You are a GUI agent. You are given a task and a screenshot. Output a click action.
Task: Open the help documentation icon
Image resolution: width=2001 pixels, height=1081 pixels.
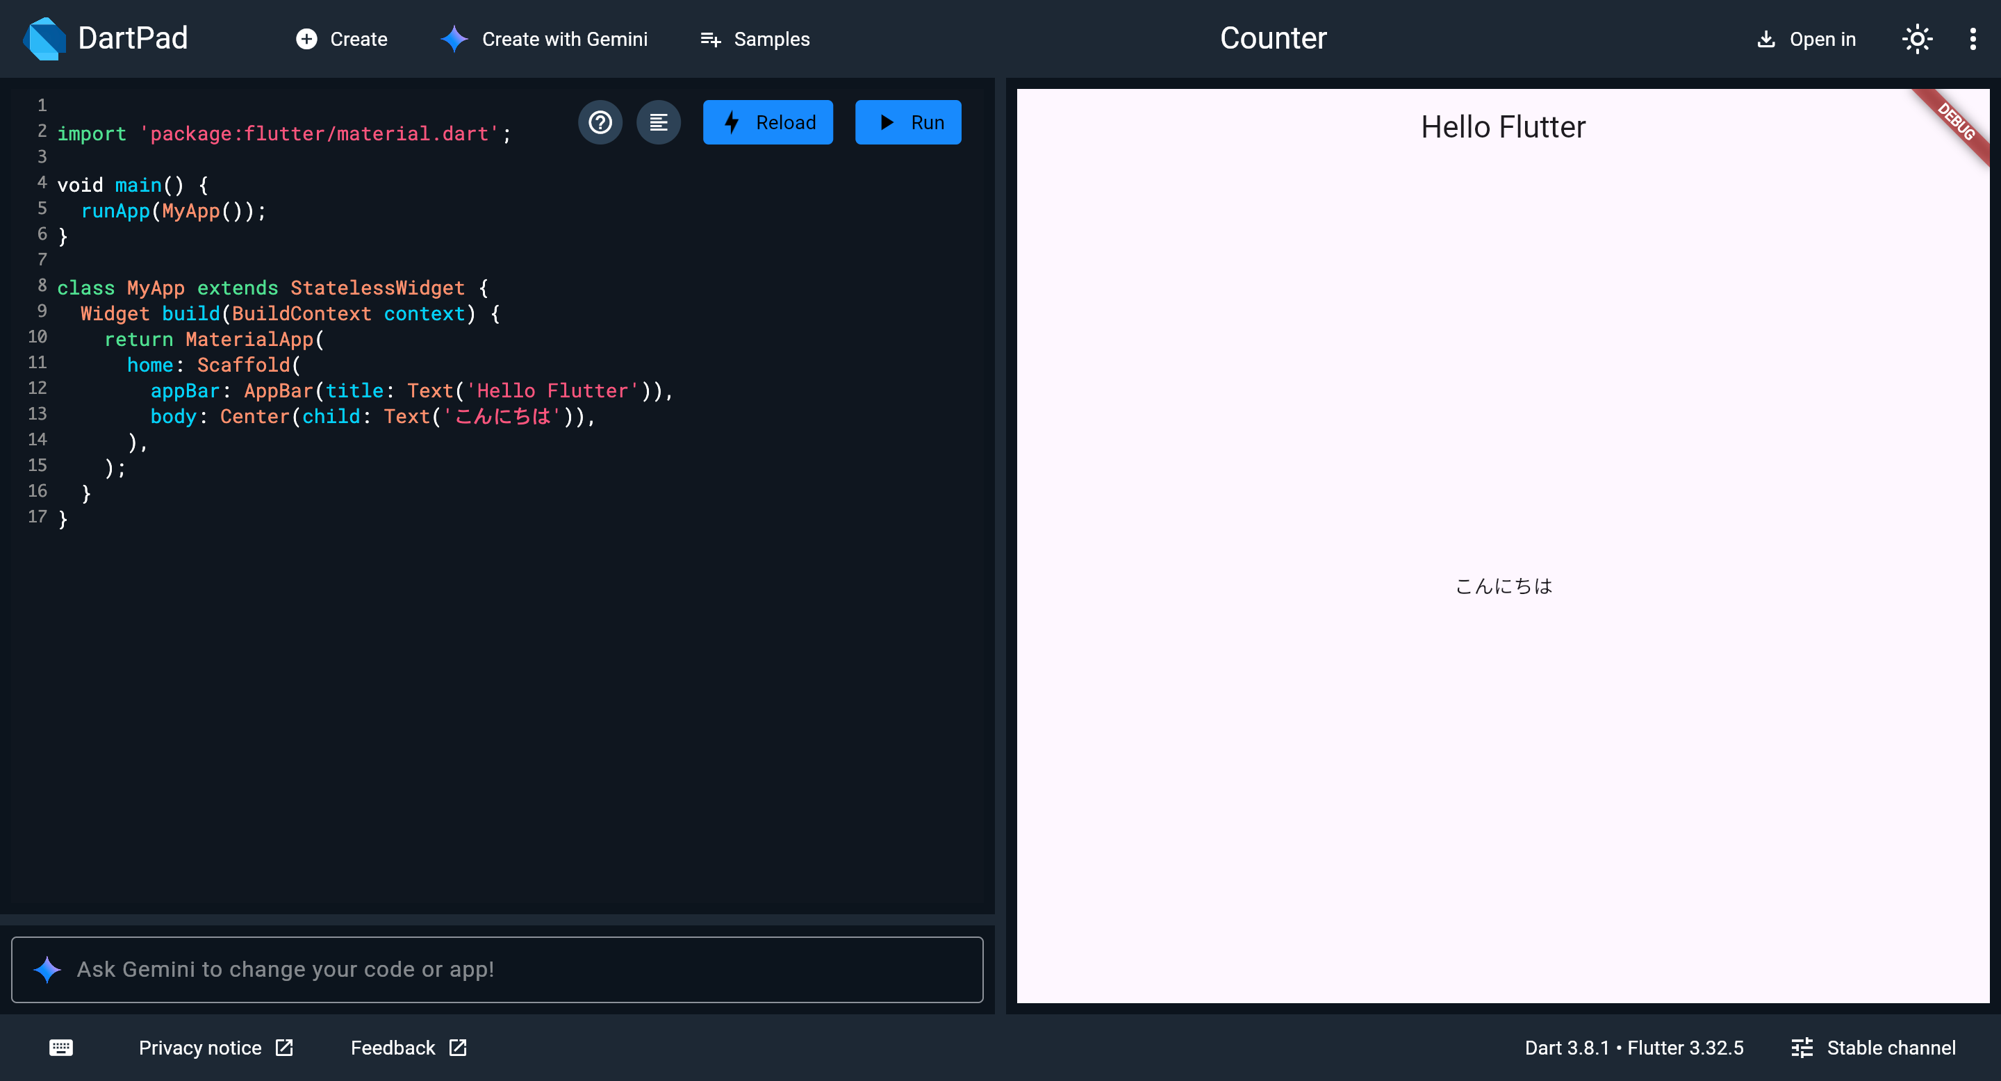[x=600, y=122]
